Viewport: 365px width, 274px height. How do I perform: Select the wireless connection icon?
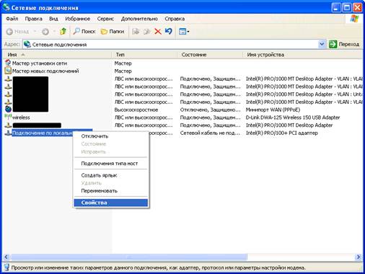point(8,117)
